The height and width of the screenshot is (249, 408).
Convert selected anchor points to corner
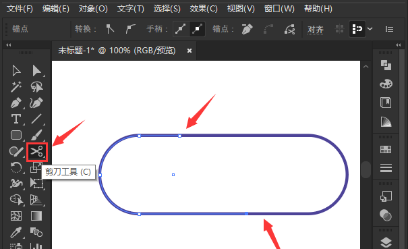click(110, 29)
